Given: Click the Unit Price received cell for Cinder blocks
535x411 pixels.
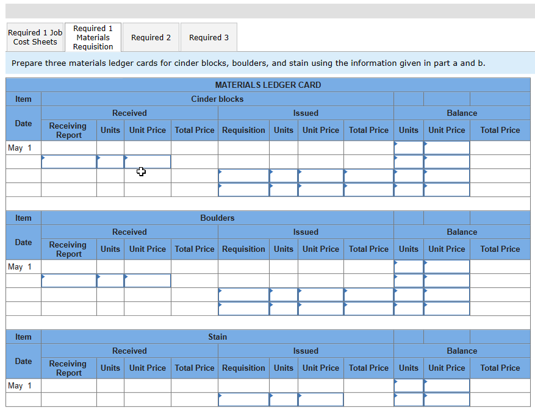Looking at the screenshot, I should pos(147,162).
